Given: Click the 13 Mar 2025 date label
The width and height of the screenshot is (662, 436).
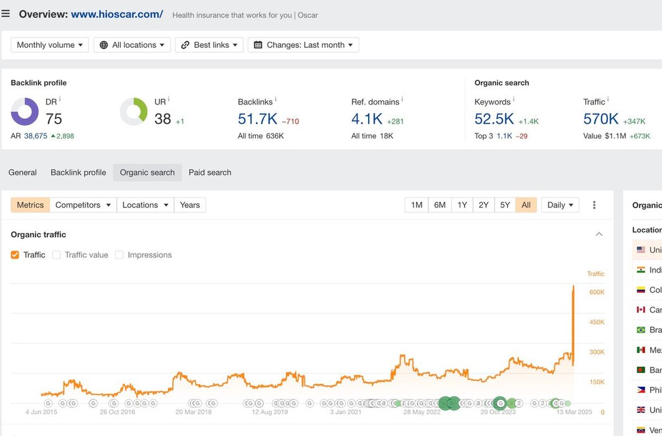Looking at the screenshot, I should (574, 412).
